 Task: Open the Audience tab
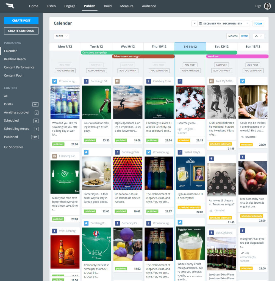point(149,6)
